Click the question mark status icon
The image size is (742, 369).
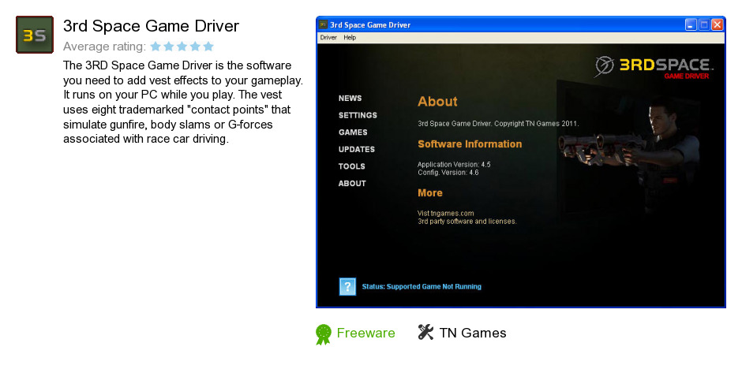[347, 286]
